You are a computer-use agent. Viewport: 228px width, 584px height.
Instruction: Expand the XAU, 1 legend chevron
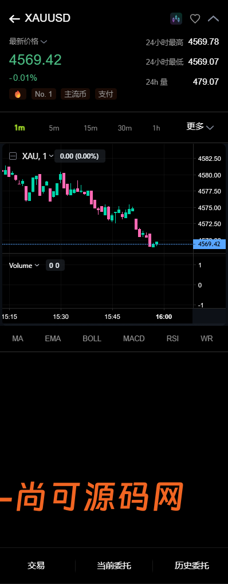51,156
